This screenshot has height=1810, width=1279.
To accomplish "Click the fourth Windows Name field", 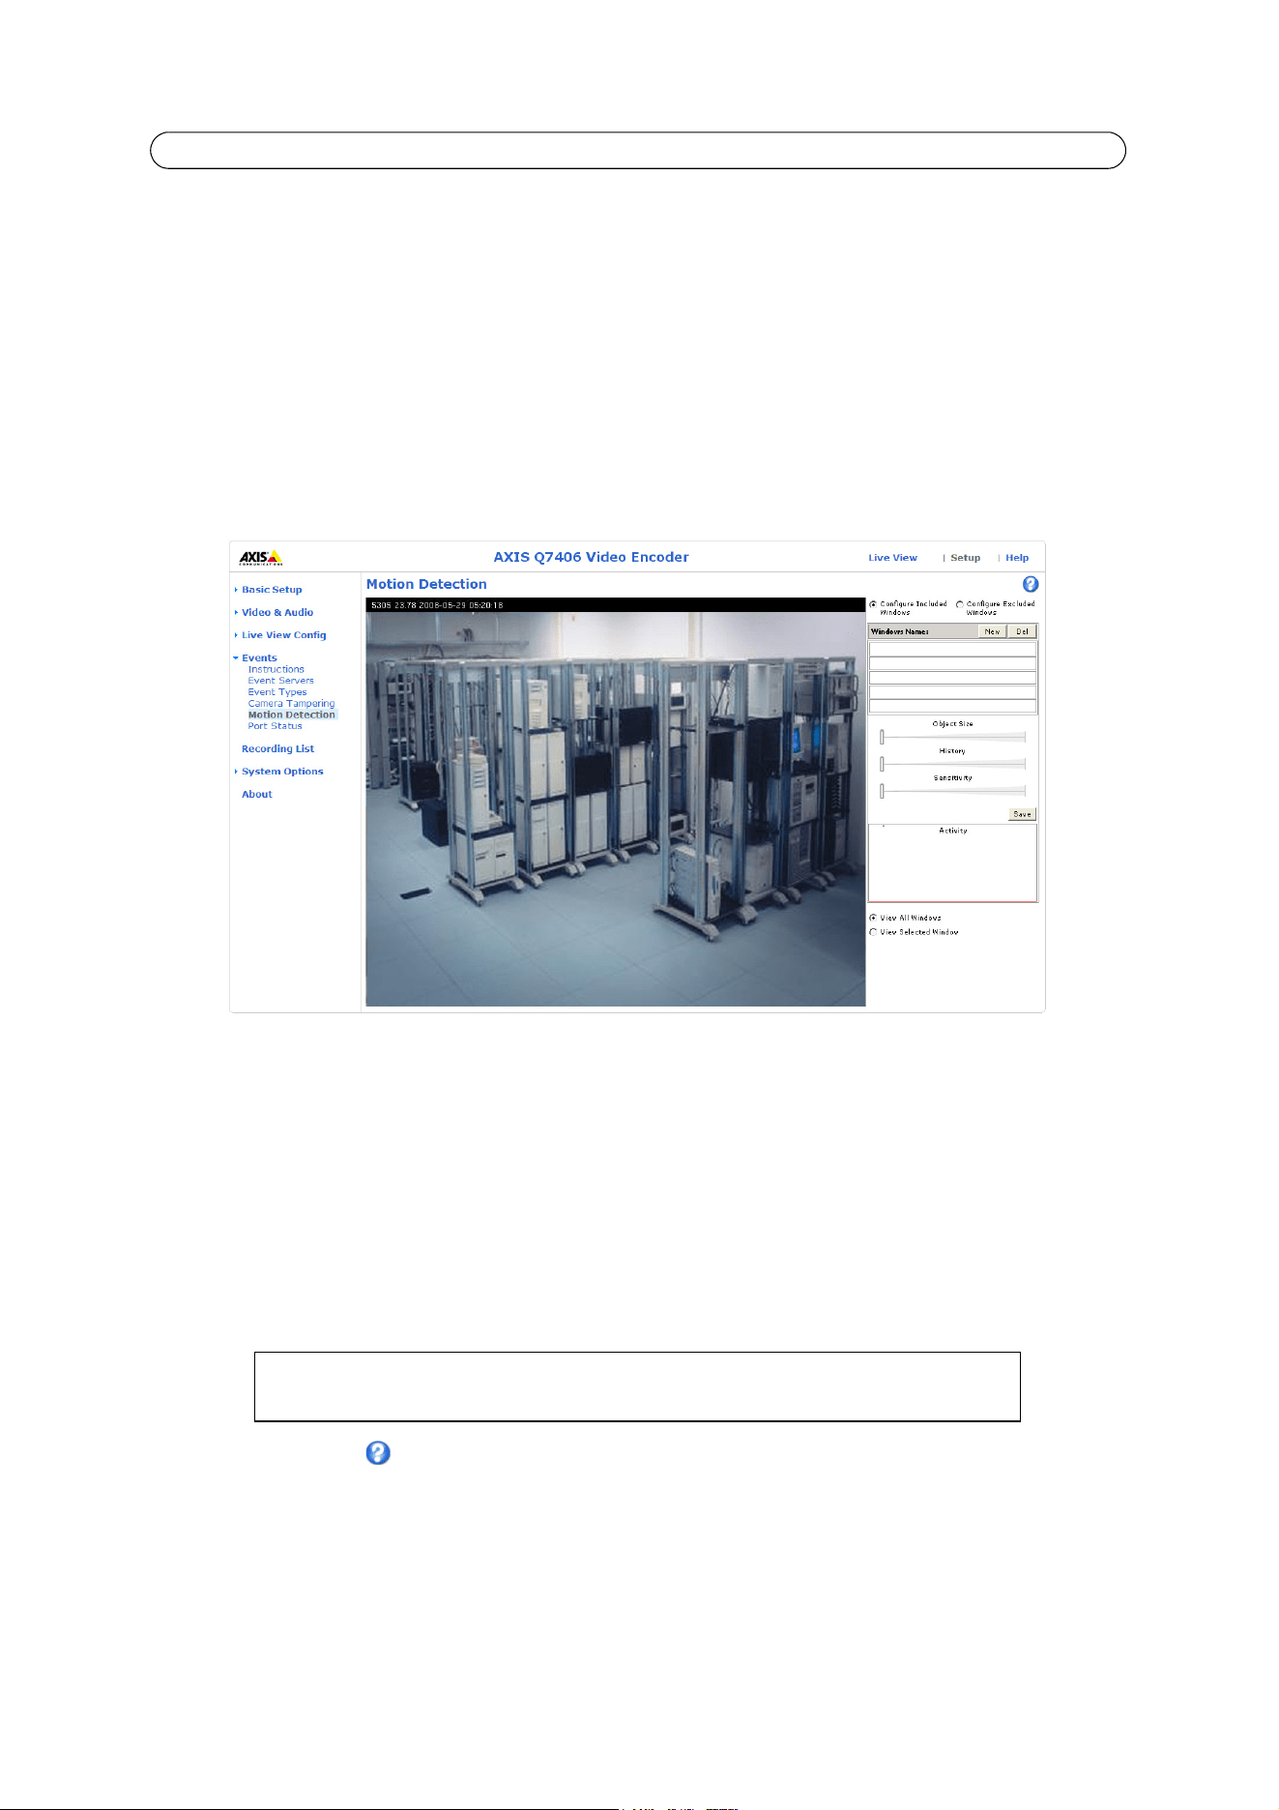I will pyautogui.click(x=952, y=692).
